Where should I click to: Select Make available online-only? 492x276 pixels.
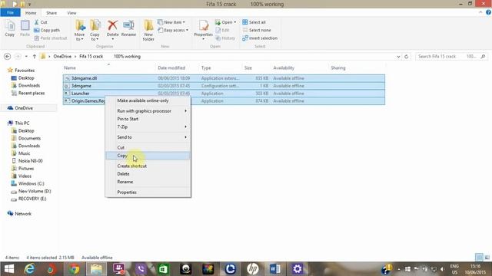click(148, 100)
